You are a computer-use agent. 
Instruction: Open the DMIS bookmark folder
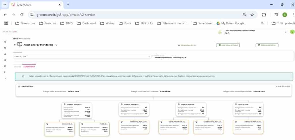67,23
